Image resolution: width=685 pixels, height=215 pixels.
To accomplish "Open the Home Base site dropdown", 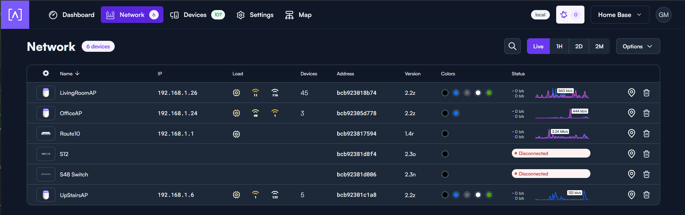I will pyautogui.click(x=619, y=15).
